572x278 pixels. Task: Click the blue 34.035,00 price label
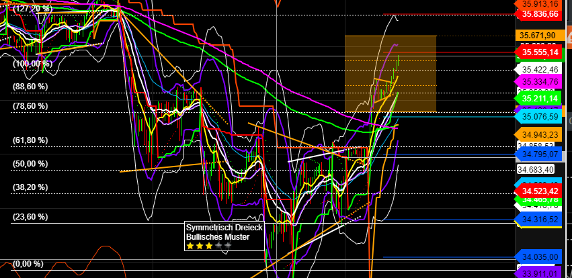tap(538, 257)
